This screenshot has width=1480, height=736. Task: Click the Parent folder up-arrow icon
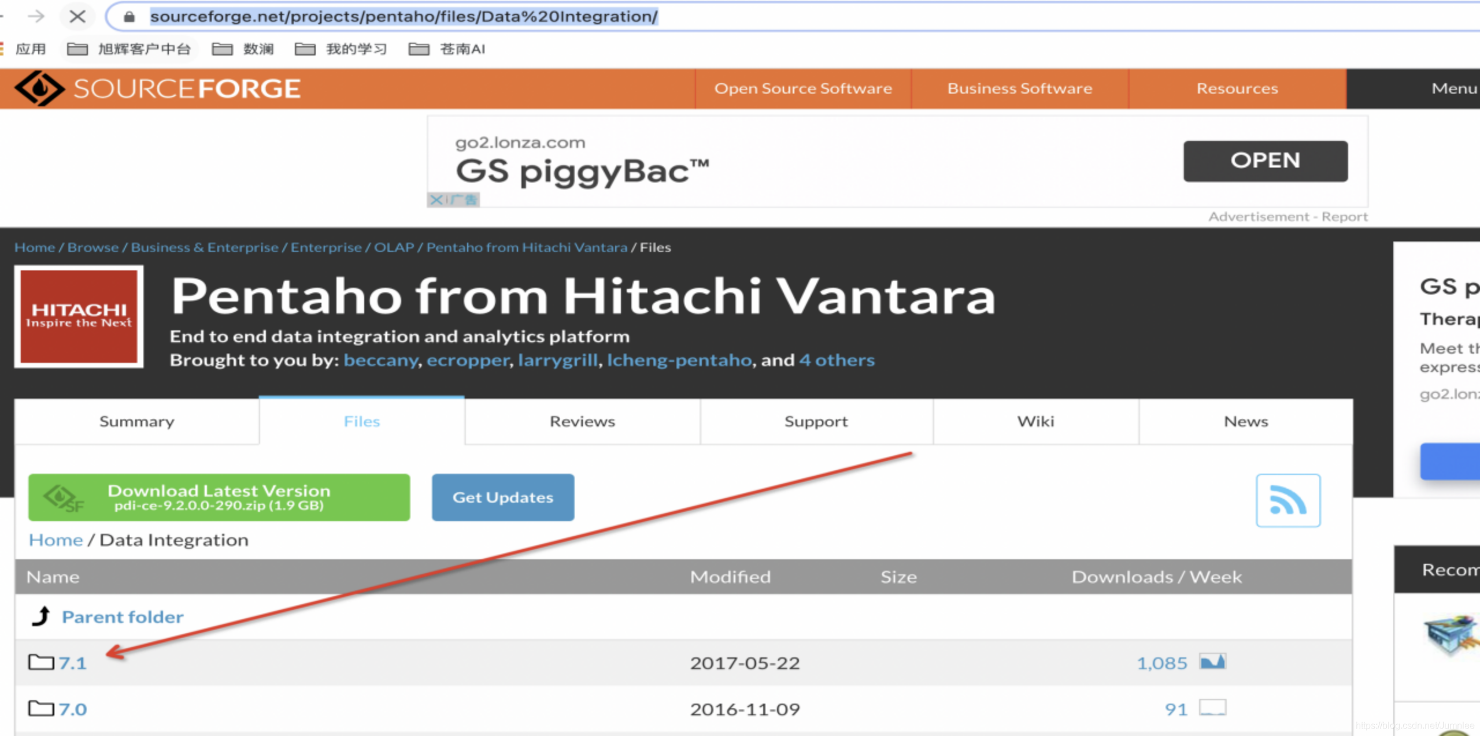pyautogui.click(x=40, y=616)
